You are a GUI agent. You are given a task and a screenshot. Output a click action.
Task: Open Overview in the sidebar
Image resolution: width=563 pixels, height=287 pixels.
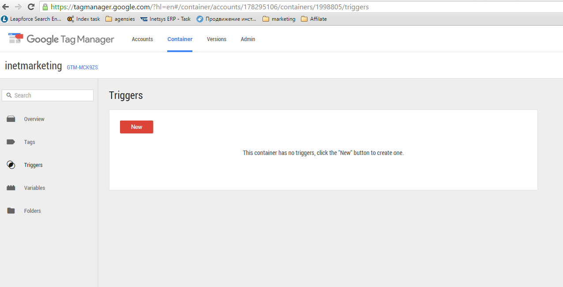[x=34, y=119]
